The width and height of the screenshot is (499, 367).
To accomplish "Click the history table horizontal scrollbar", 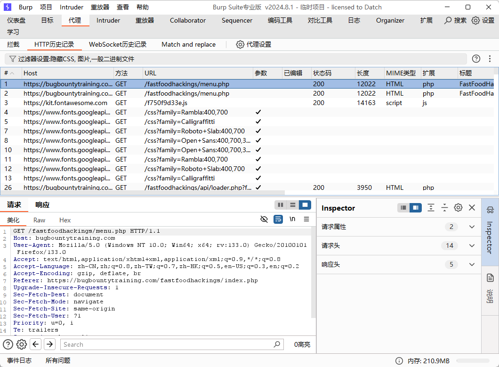I will [142, 193].
